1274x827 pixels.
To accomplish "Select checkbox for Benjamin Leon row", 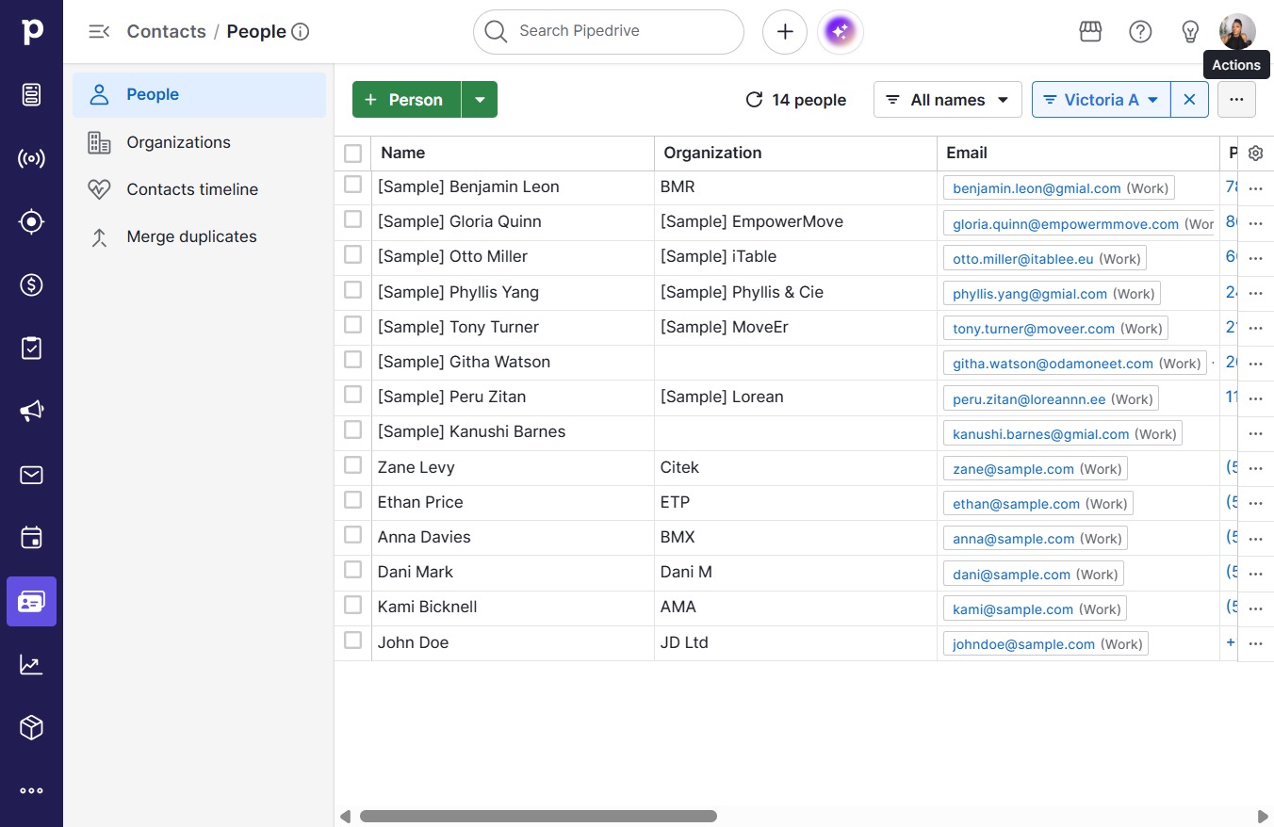I will tap(352, 185).
